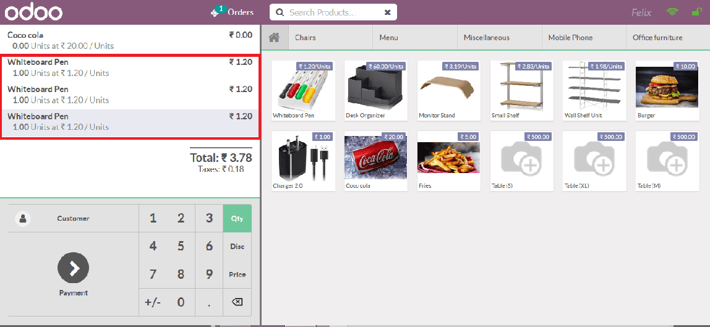Viewport: 710px width, 327px height.
Task: Add Coco cola product card to order
Action: click(x=376, y=161)
